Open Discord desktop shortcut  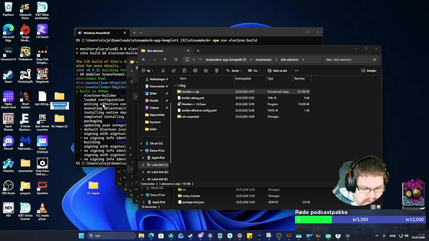pyautogui.click(x=8, y=143)
